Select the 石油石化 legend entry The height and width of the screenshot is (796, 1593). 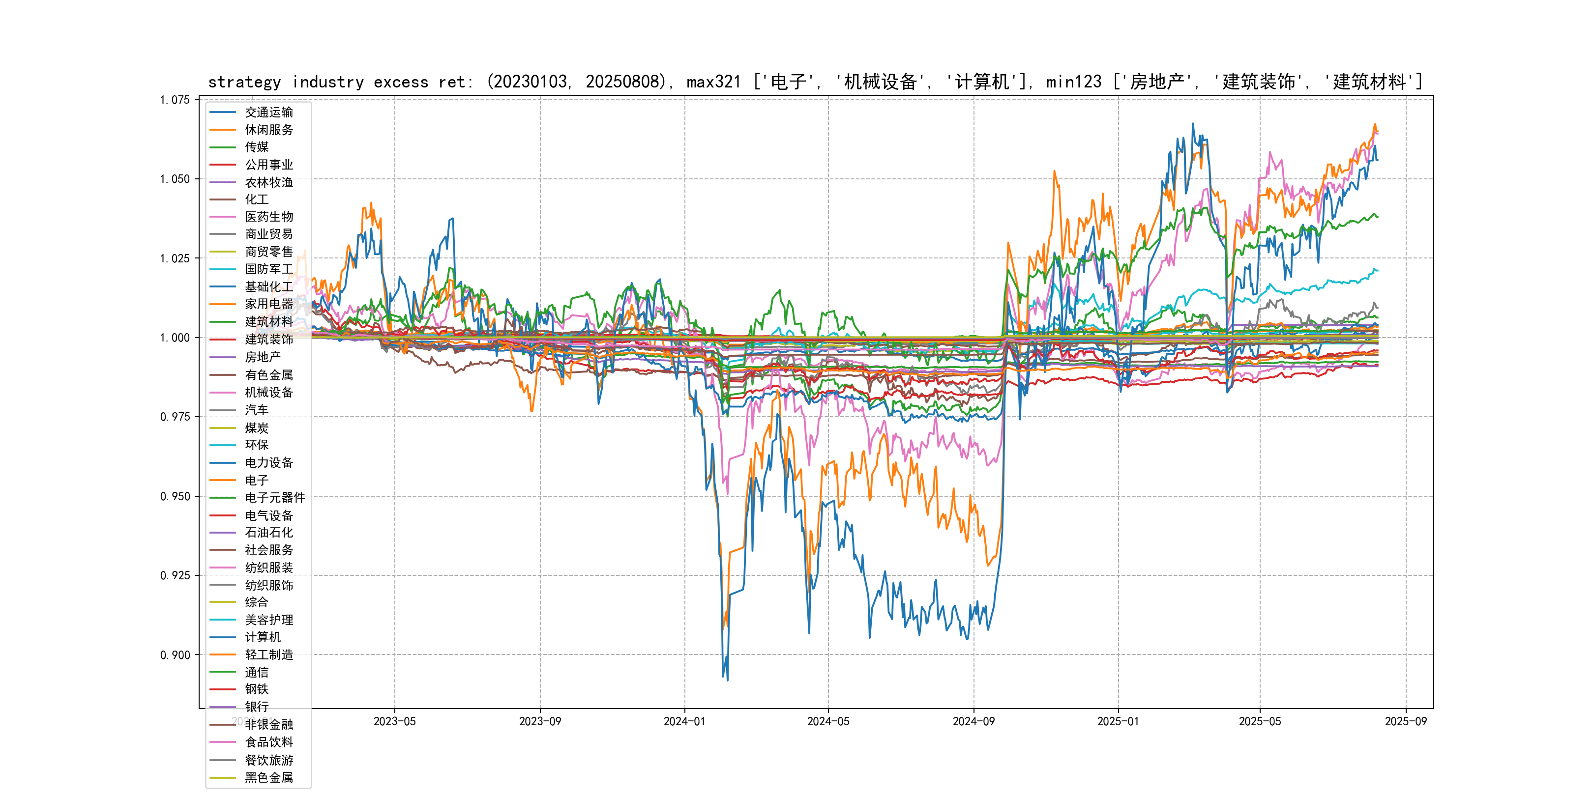(269, 533)
